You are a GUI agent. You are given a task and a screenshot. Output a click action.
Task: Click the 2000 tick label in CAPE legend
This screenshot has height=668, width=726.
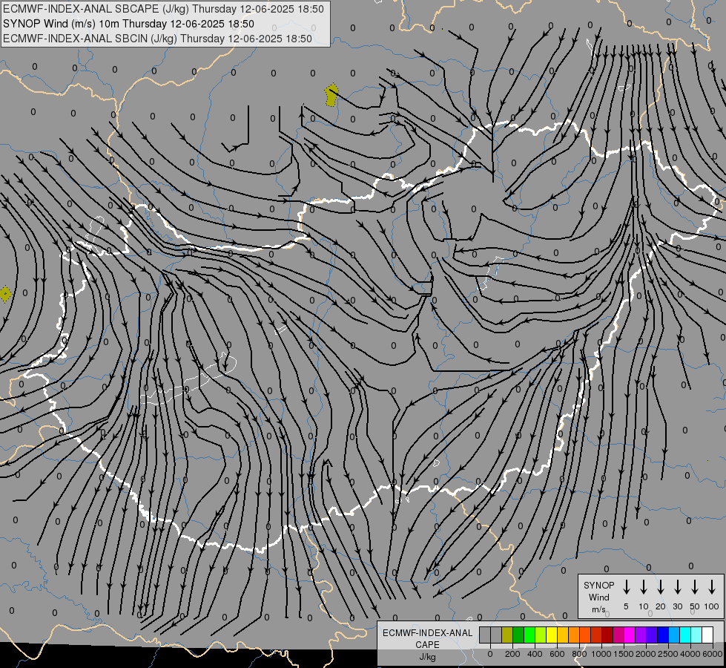[646, 654]
